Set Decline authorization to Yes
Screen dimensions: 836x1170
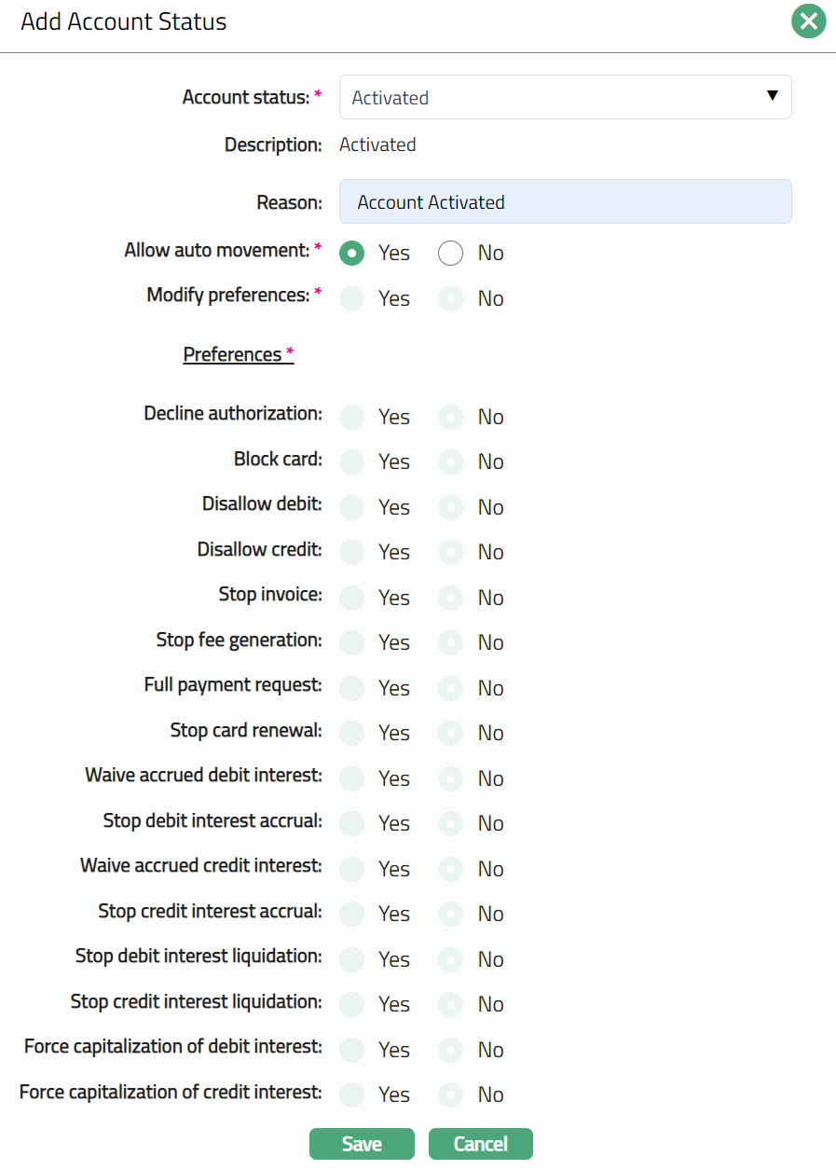[352, 417]
